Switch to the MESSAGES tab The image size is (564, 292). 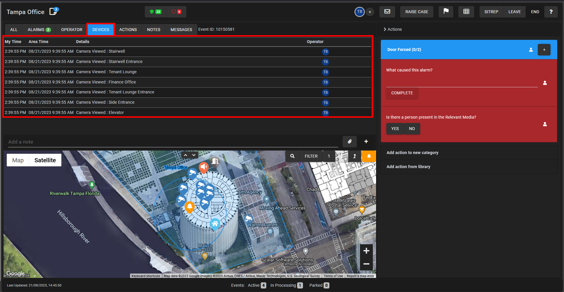click(x=181, y=30)
